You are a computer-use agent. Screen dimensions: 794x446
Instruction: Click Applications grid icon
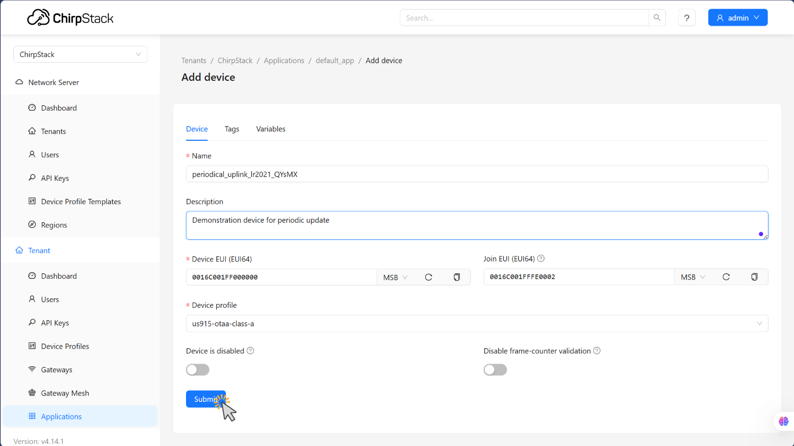[x=32, y=416]
